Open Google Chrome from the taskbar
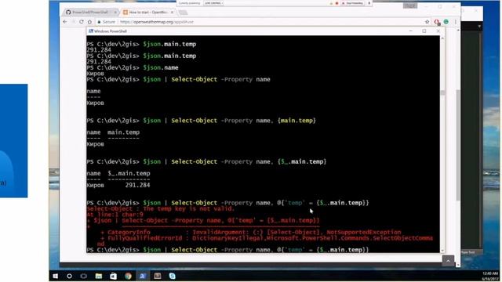This screenshot has height=282, width=502. (x=128, y=276)
